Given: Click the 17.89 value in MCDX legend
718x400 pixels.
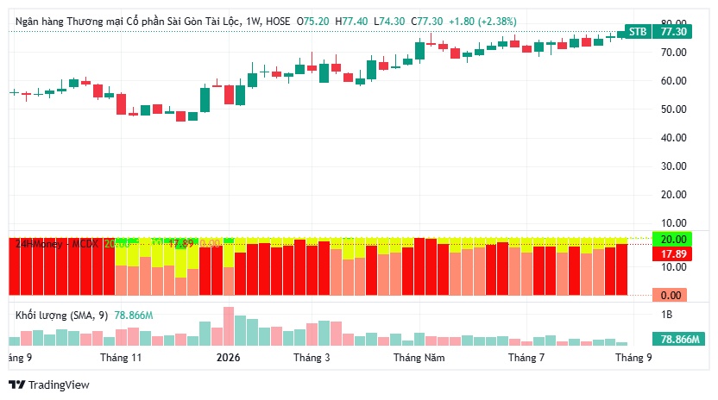Looking at the screenshot, I should (x=181, y=243).
